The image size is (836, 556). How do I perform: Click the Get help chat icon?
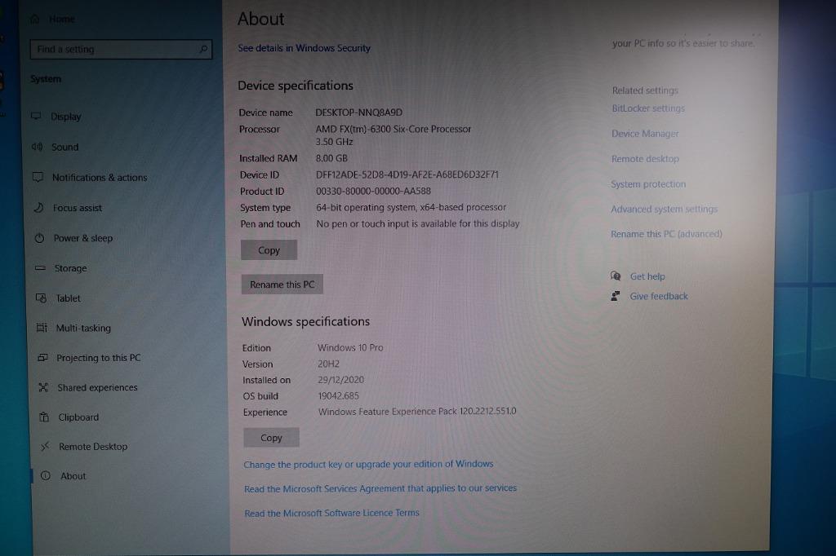point(616,276)
